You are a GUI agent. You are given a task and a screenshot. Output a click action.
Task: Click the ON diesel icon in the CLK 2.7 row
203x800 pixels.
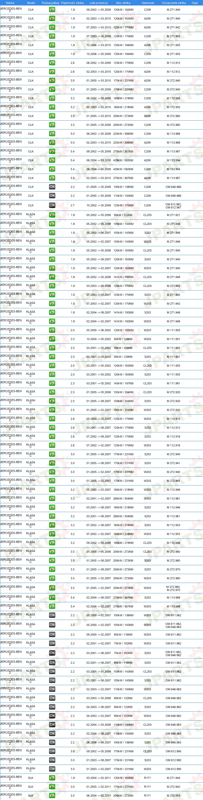pos(52,205)
